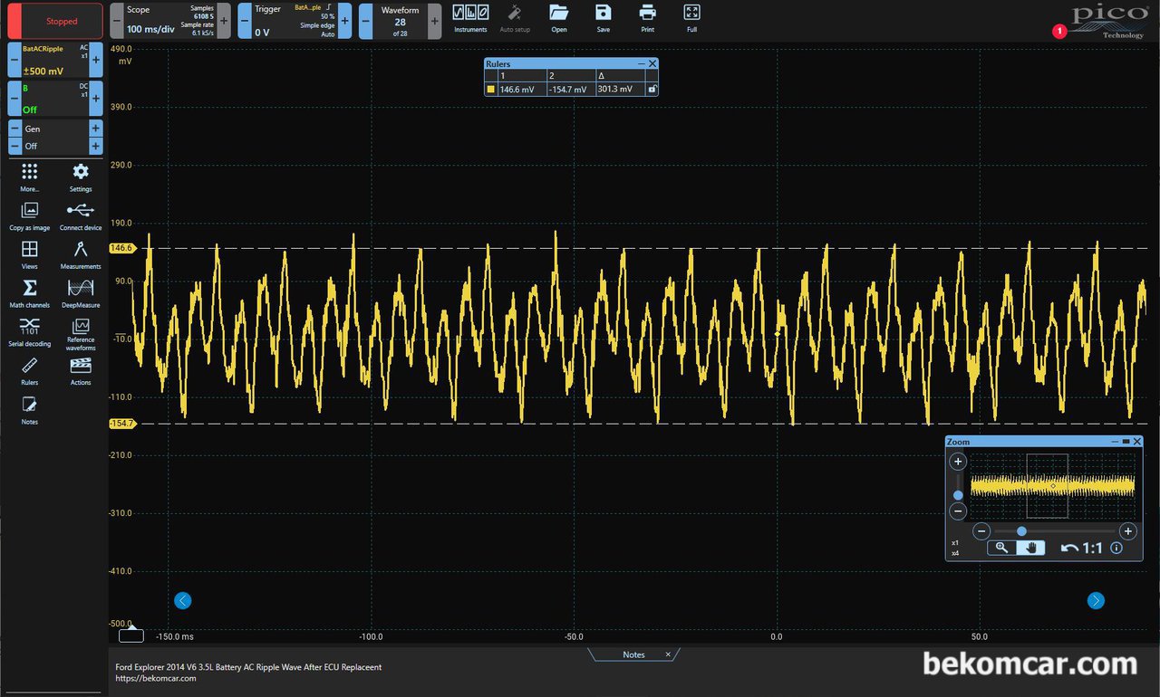Select the Notes tab at bottom
The height and width of the screenshot is (697, 1160).
point(633,654)
